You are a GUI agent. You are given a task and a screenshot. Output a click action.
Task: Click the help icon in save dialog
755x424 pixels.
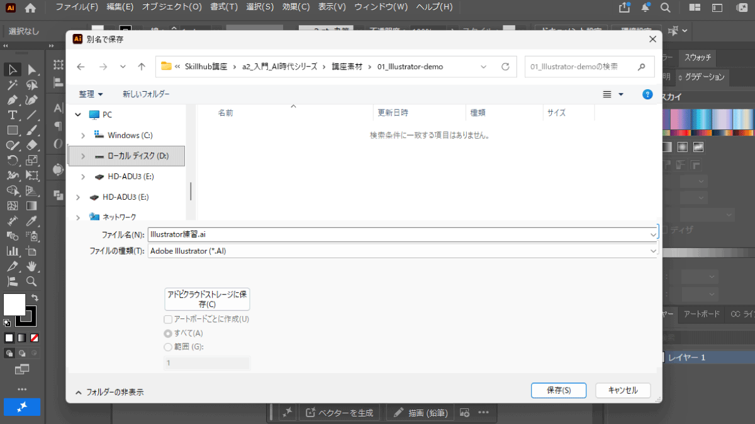pos(647,94)
